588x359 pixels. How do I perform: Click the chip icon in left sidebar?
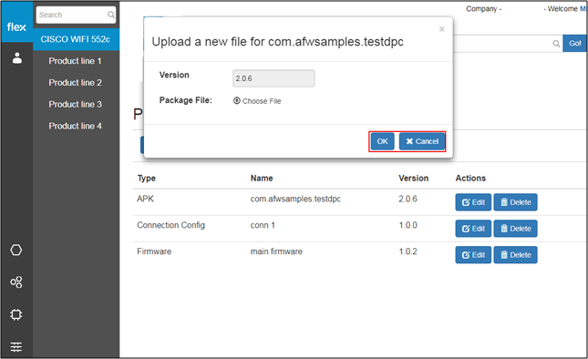click(16, 314)
